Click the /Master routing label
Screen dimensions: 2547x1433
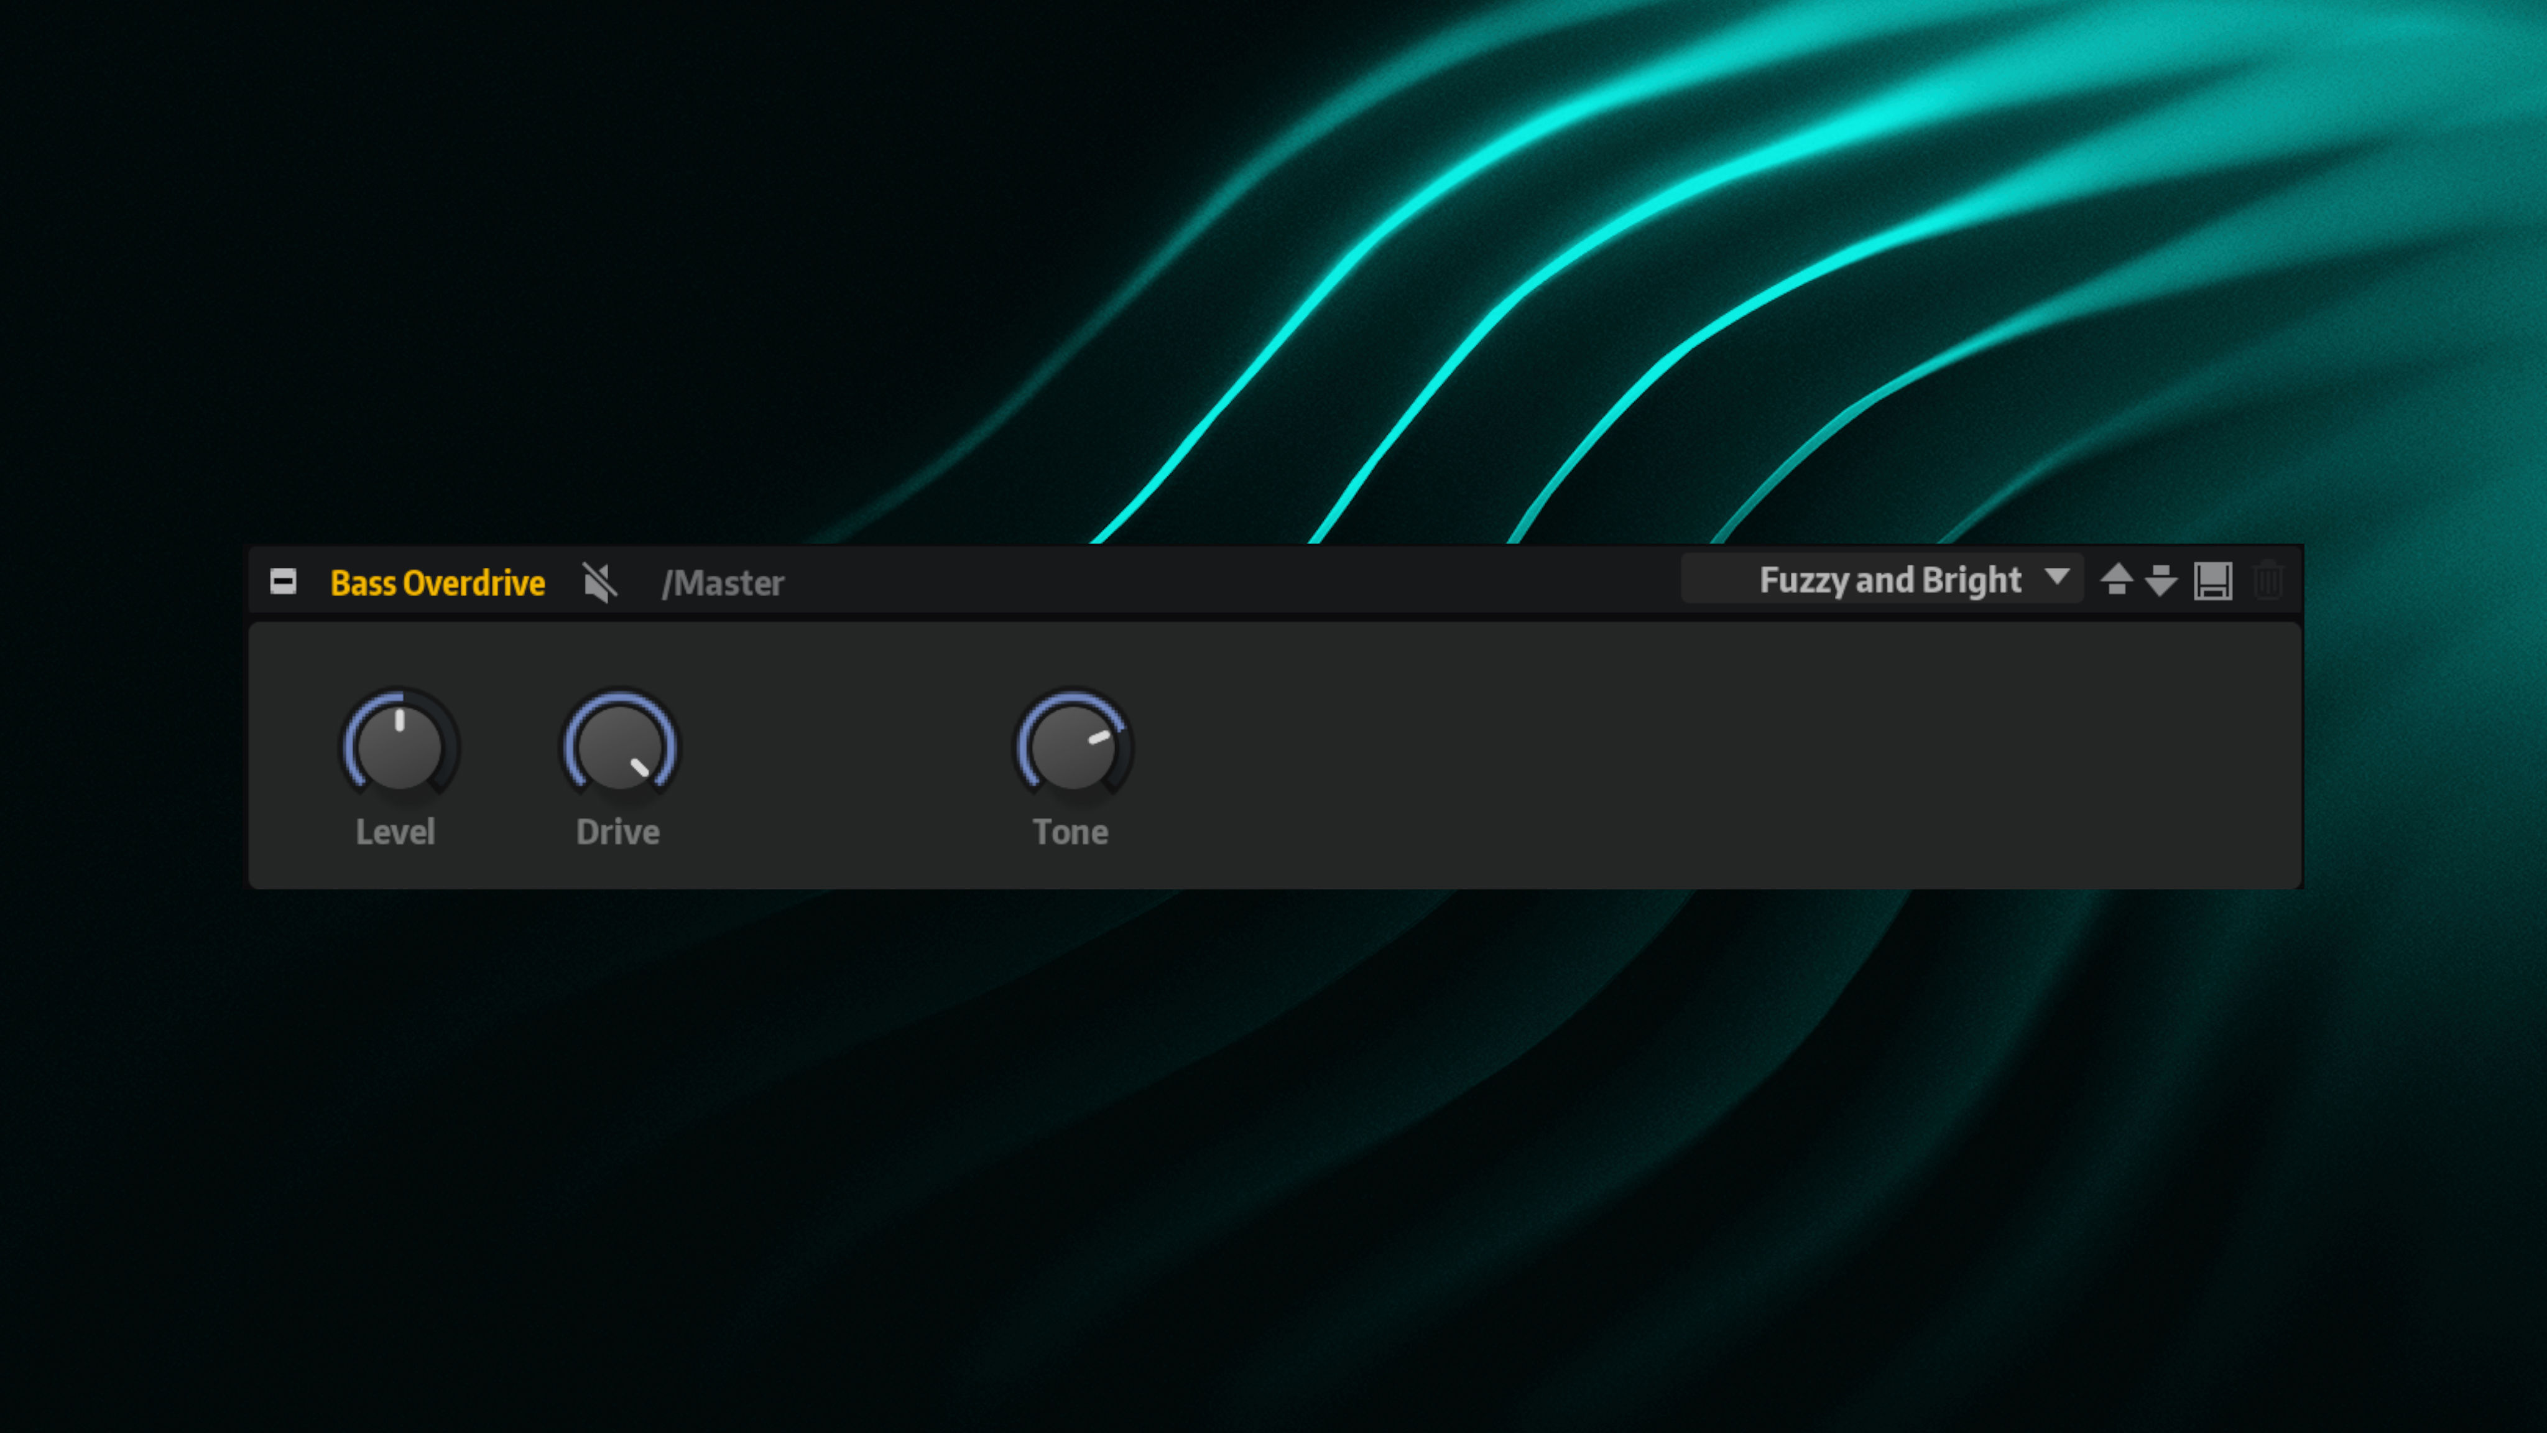click(x=723, y=583)
